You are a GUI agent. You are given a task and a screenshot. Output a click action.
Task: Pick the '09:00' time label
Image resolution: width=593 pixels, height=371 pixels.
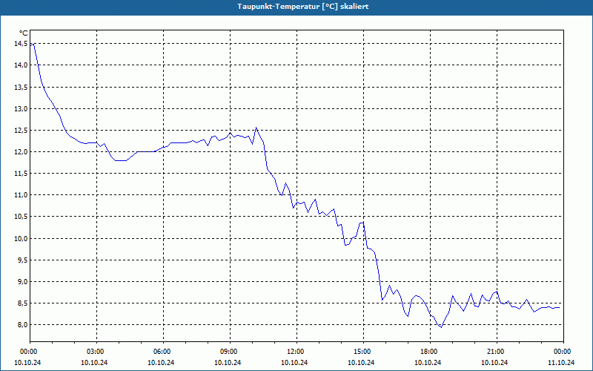(x=231, y=352)
